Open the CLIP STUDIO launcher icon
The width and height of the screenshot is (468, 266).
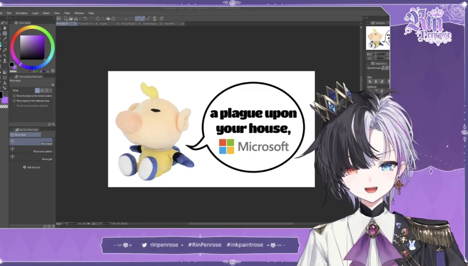[59, 18]
